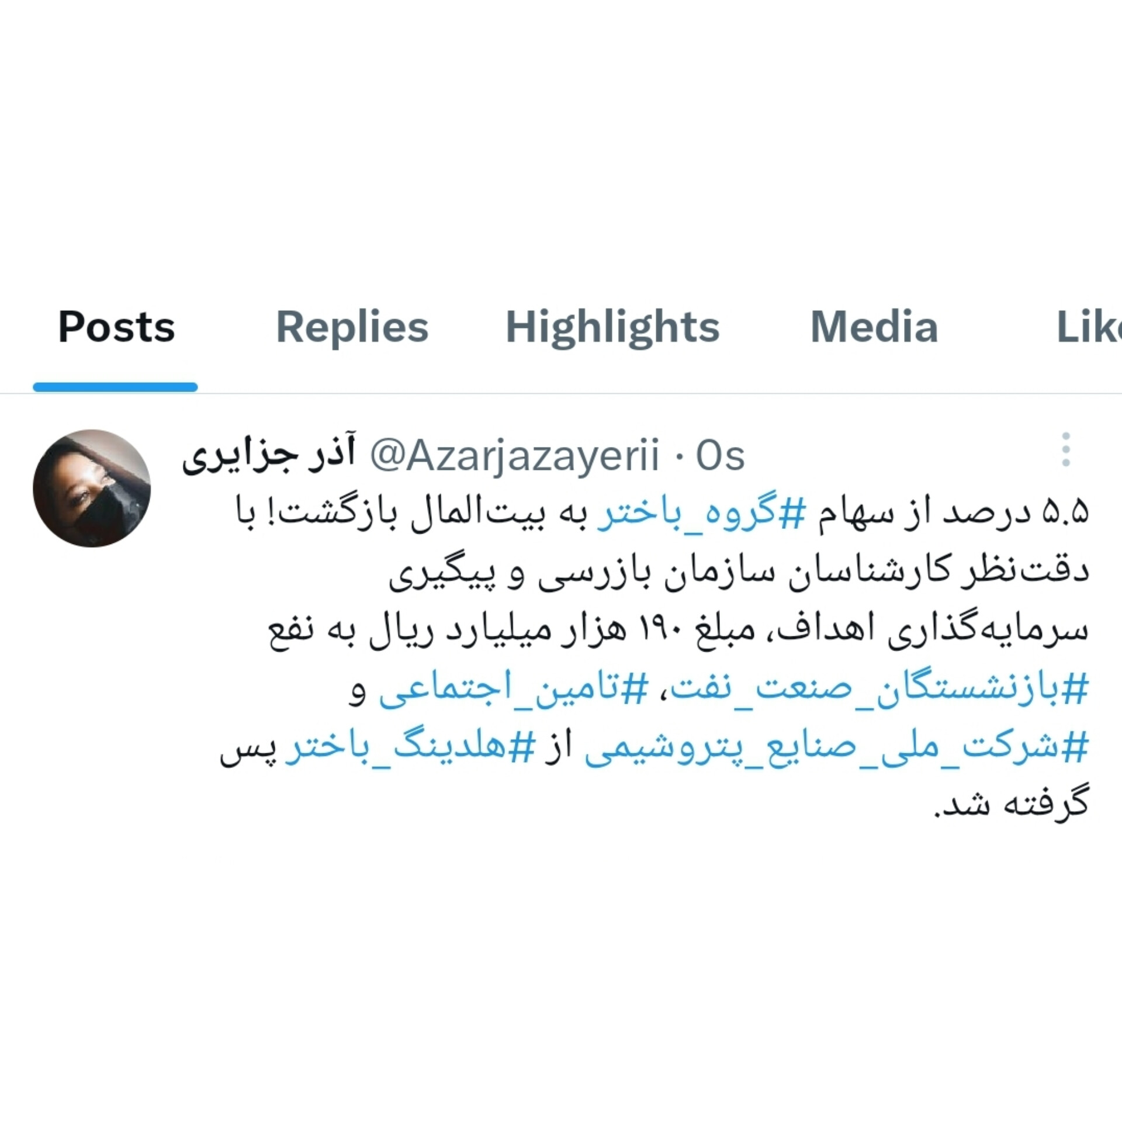Open the hashtag #هلدینگ_باختر
Image resolution: width=1122 pixels, height=1122 pixels.
(x=410, y=747)
